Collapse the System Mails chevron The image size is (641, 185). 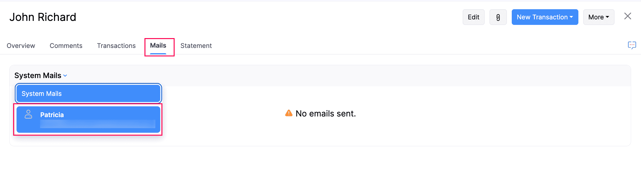pyautogui.click(x=65, y=76)
